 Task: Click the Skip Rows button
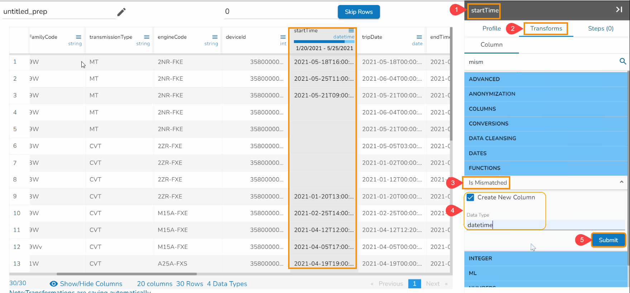359,12
